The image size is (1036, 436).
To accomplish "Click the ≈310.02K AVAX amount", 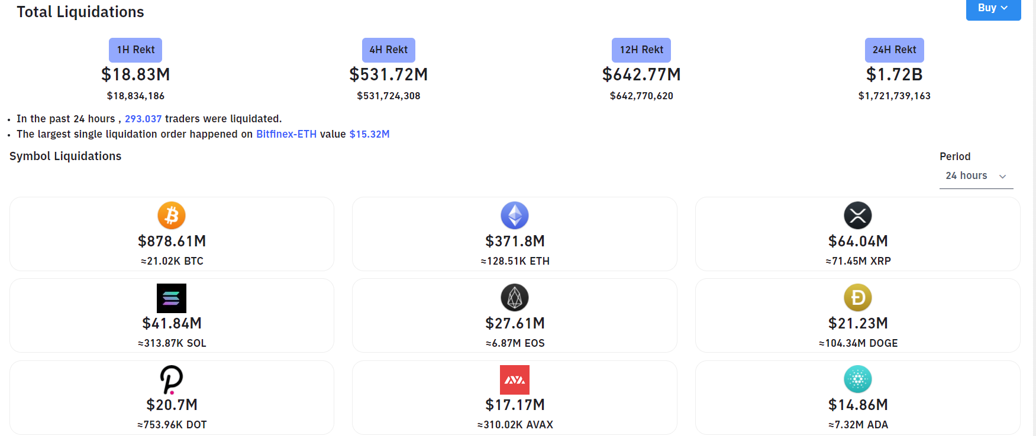I will [x=515, y=425].
